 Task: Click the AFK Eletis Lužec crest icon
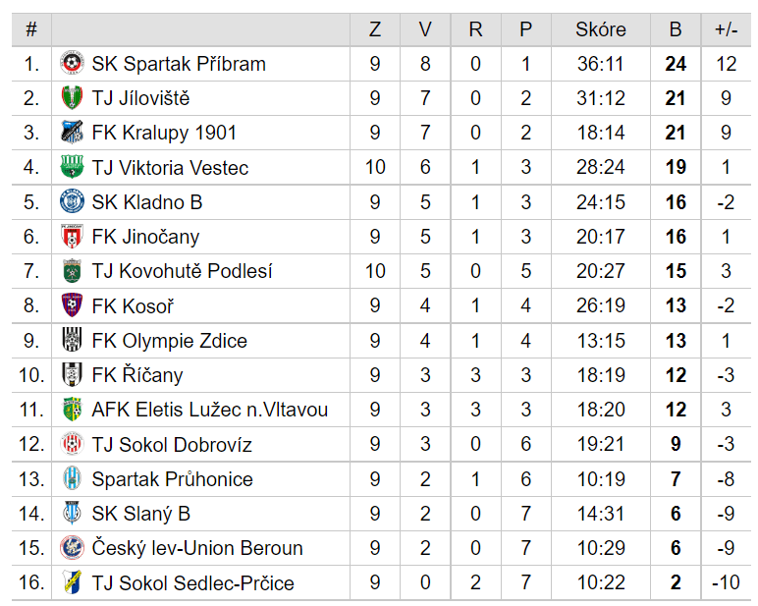pos(72,410)
